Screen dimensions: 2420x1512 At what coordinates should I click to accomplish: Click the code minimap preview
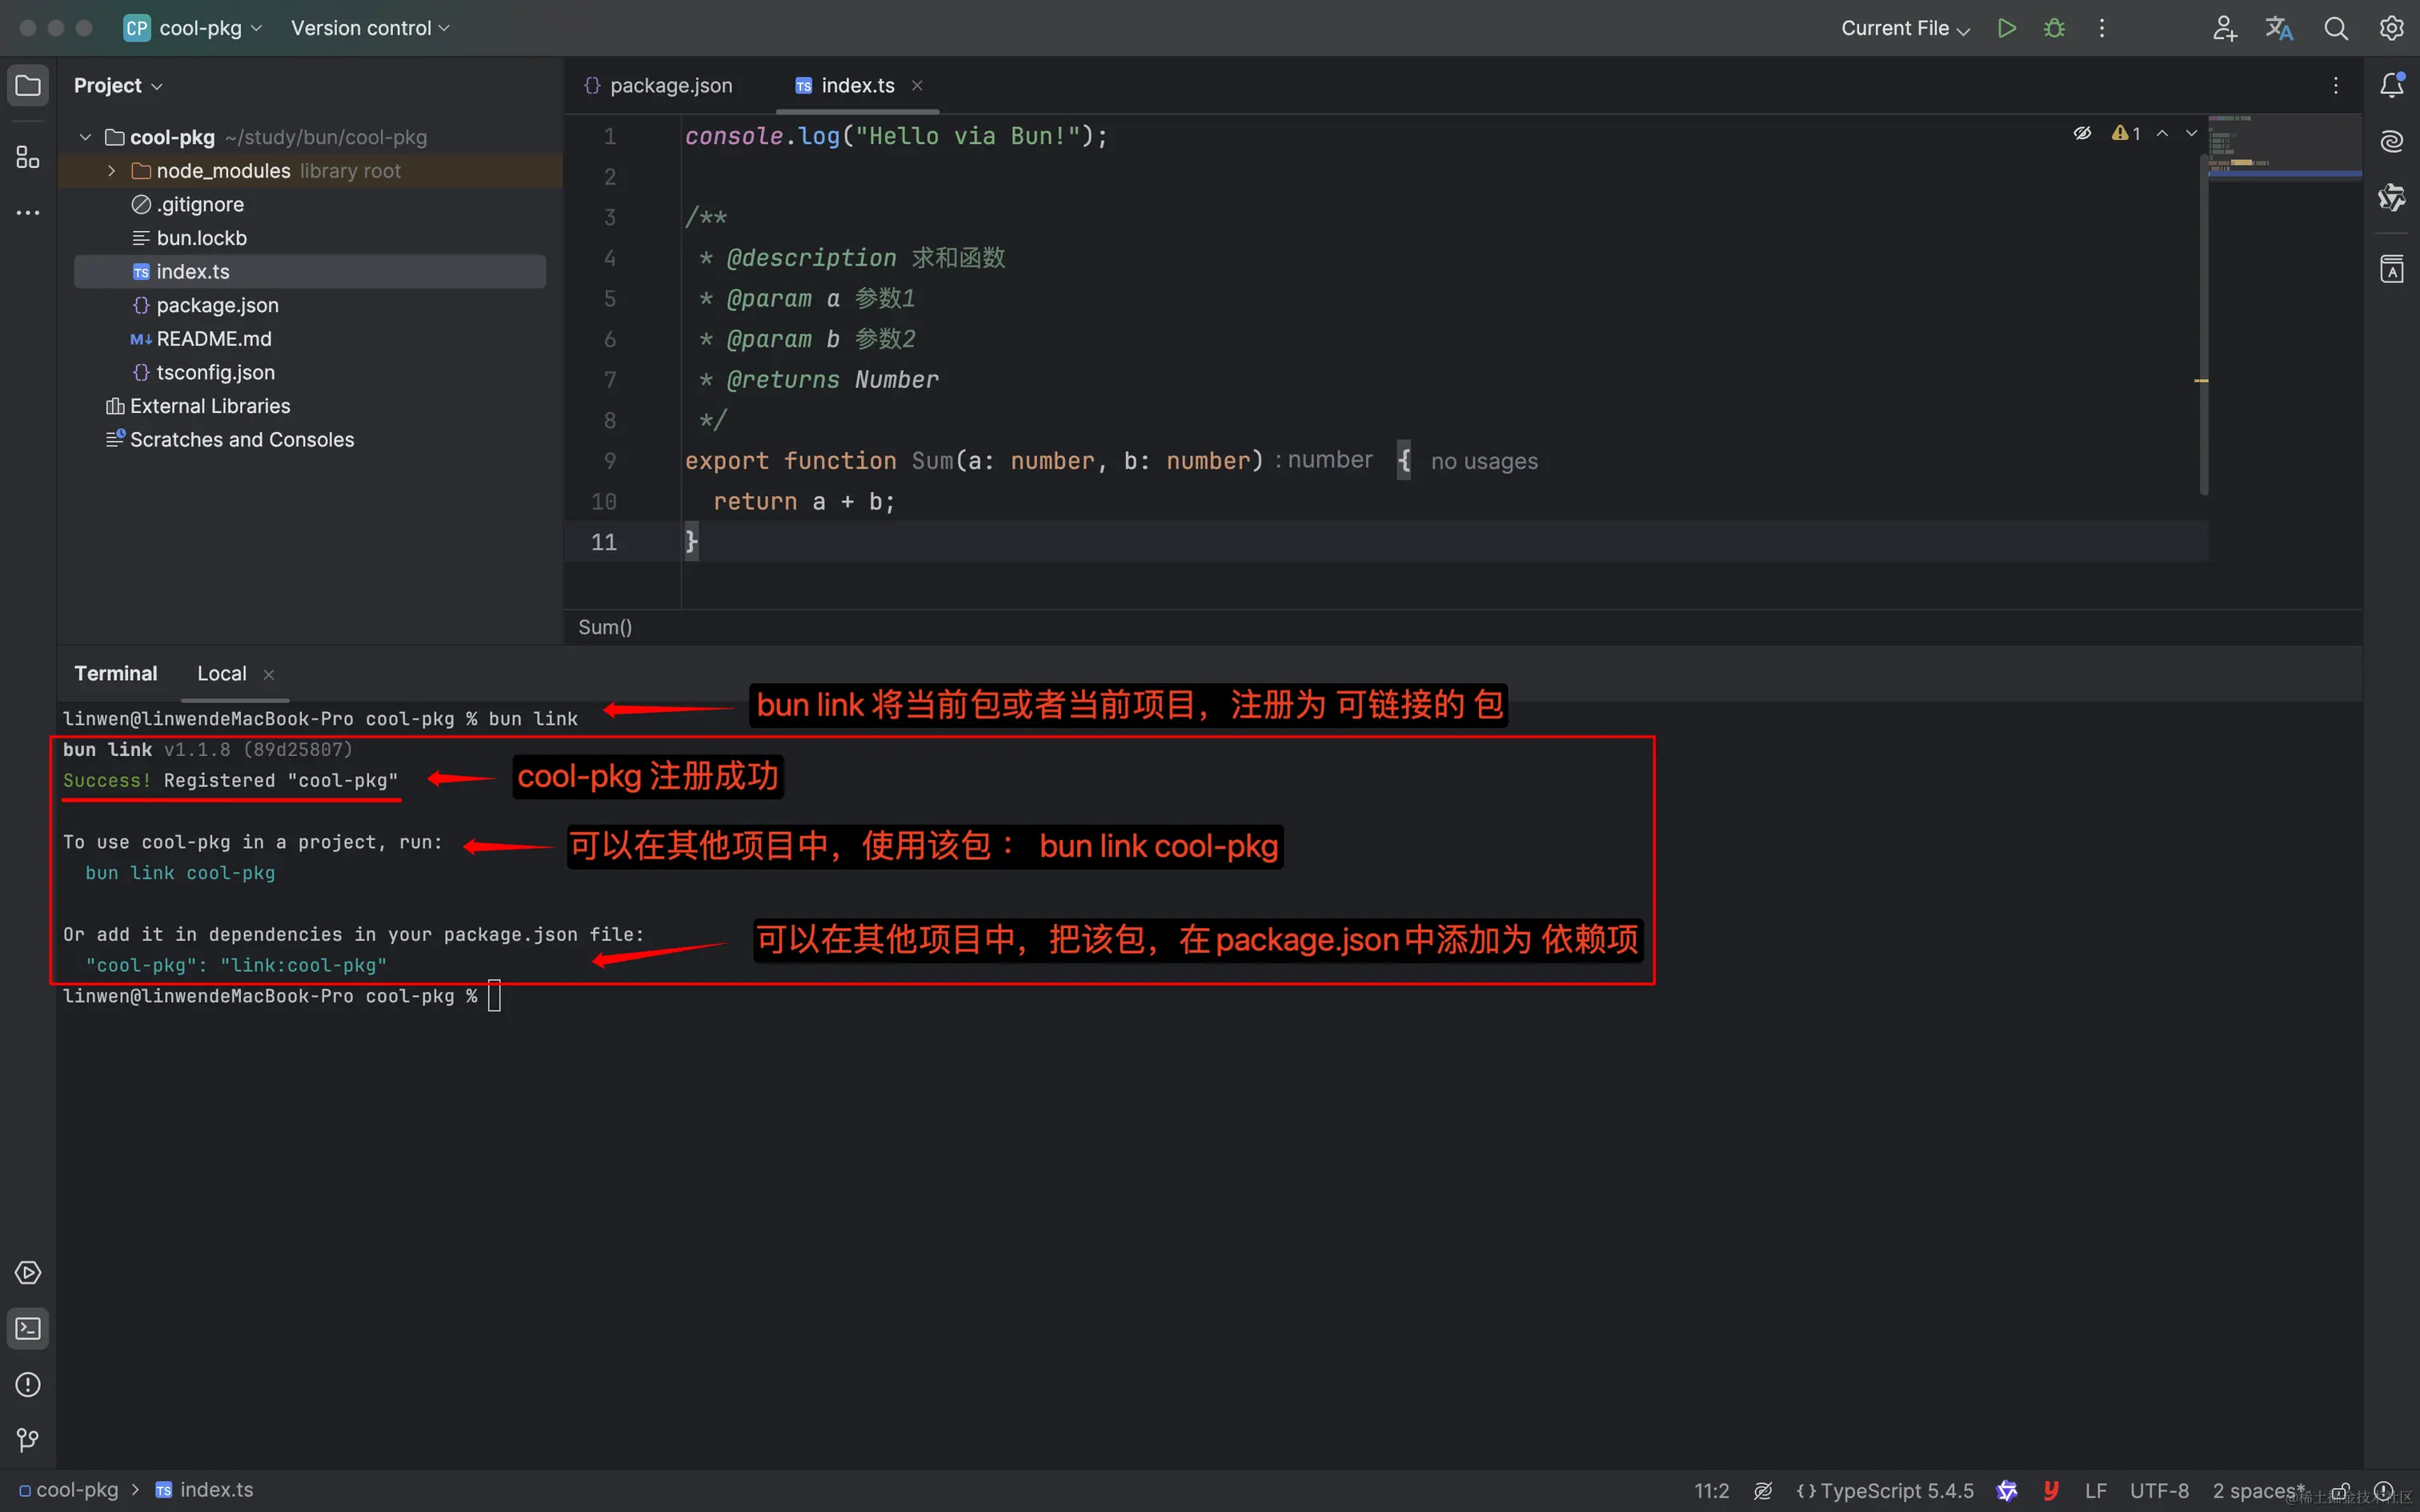tap(2284, 148)
